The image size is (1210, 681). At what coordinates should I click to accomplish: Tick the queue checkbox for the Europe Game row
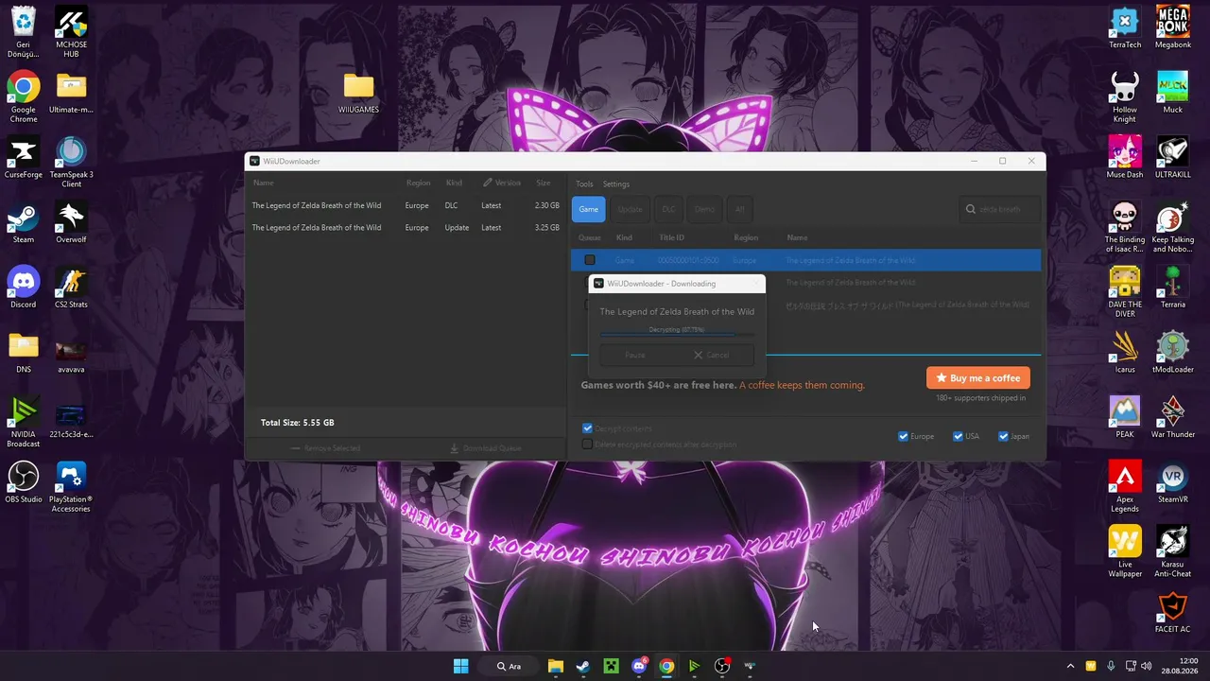(x=590, y=260)
